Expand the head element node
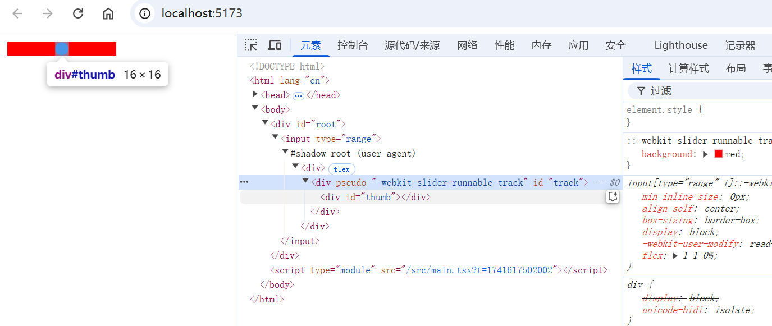The width and height of the screenshot is (772, 326). pyautogui.click(x=255, y=94)
